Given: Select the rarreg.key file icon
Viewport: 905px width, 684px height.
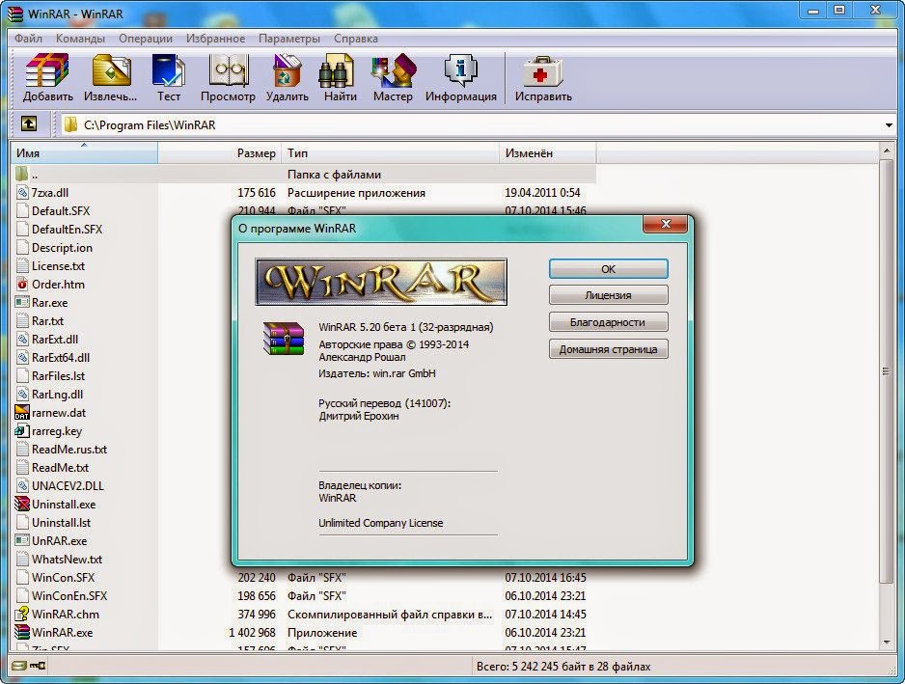Looking at the screenshot, I should click(x=22, y=430).
